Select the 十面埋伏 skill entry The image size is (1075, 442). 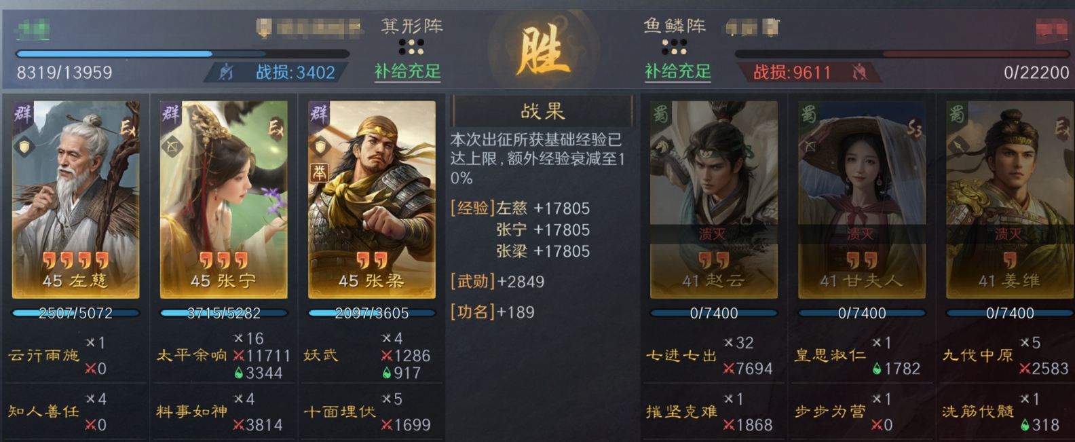(339, 411)
